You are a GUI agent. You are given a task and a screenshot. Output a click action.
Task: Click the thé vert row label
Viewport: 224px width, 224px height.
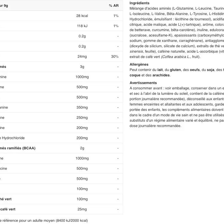[x=6, y=199]
